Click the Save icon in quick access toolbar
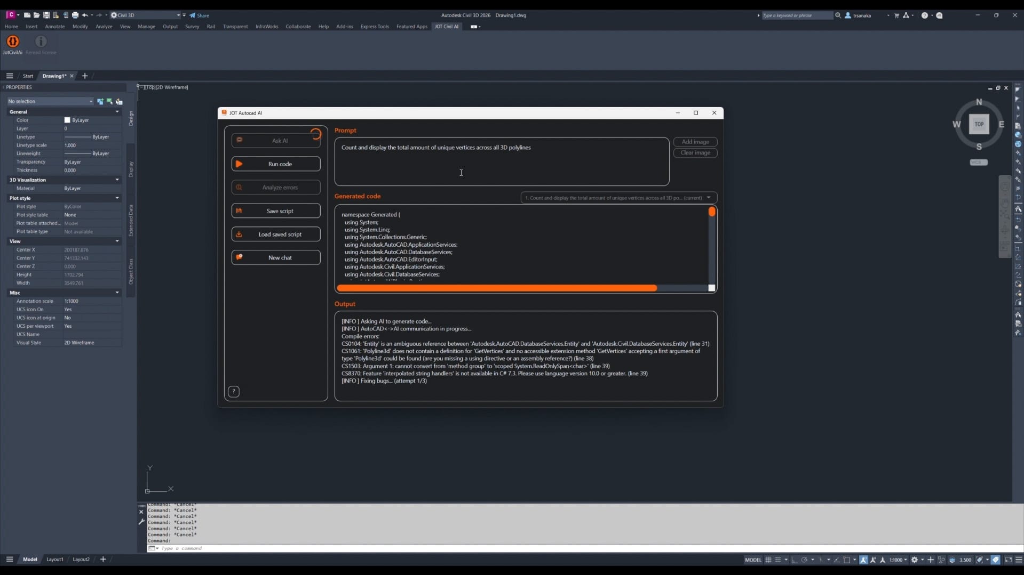This screenshot has width=1024, height=575. [x=46, y=15]
